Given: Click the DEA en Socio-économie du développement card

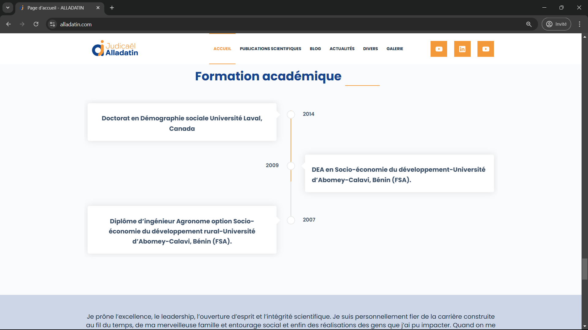Looking at the screenshot, I should 399,173.
